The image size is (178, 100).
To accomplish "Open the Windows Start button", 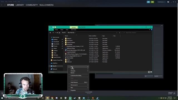I will 2,98.
